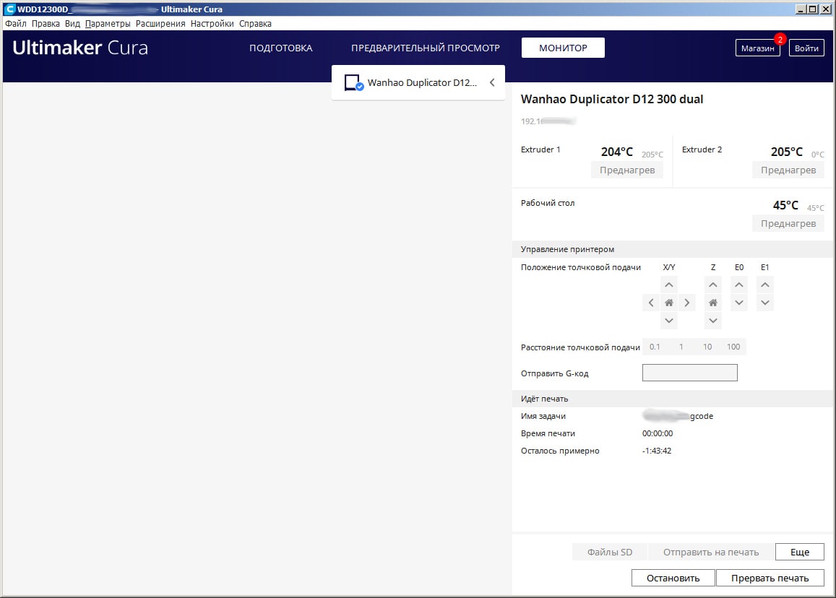The width and height of the screenshot is (836, 598).
Task: Click remaining time value -1:43:42
Action: [x=656, y=451]
